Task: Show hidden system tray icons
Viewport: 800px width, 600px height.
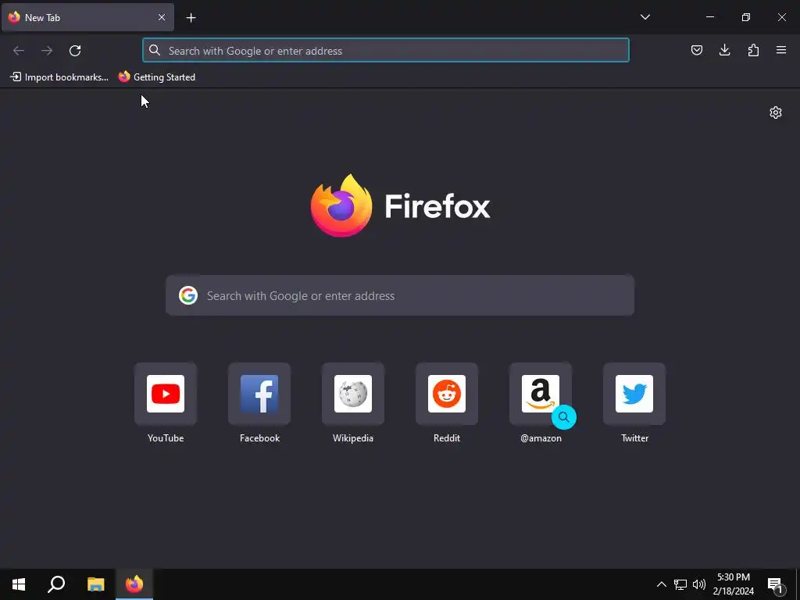Action: 661,584
